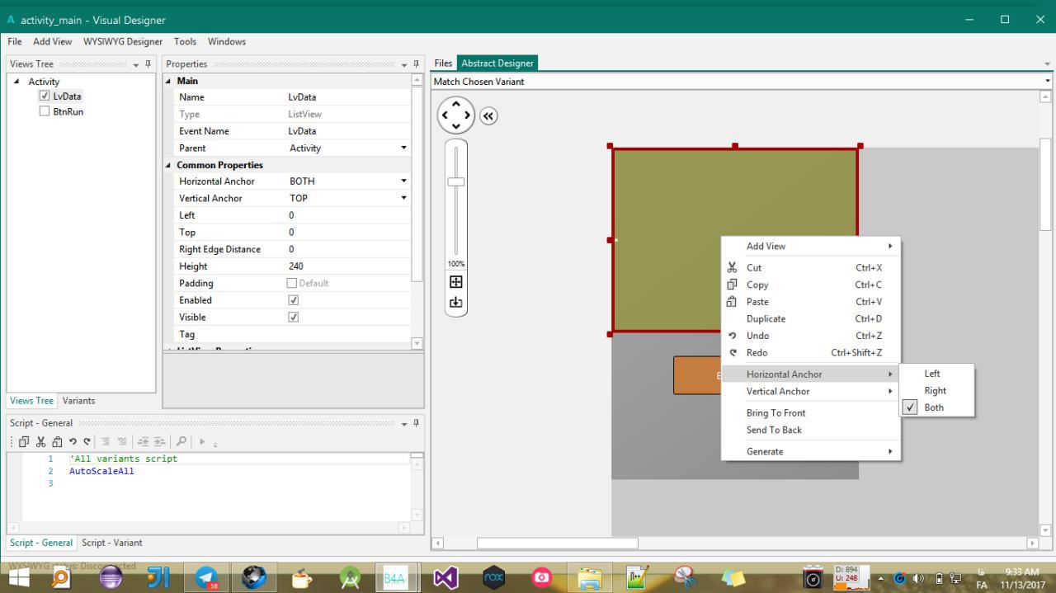Click the fit-to-screen icon below zoom slider
Viewport: 1056px width, 593px height.
[455, 282]
